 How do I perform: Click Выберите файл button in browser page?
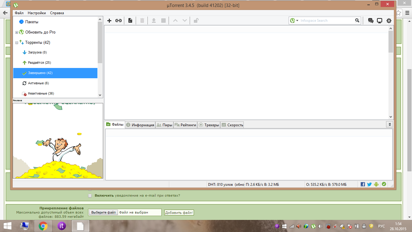[x=103, y=212]
